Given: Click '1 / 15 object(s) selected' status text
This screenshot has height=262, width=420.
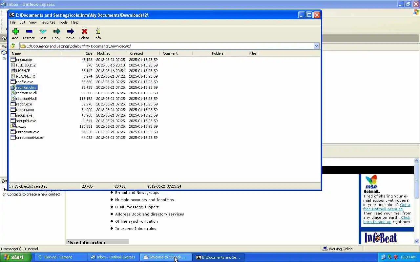Looking at the screenshot, I should click(x=28, y=186).
